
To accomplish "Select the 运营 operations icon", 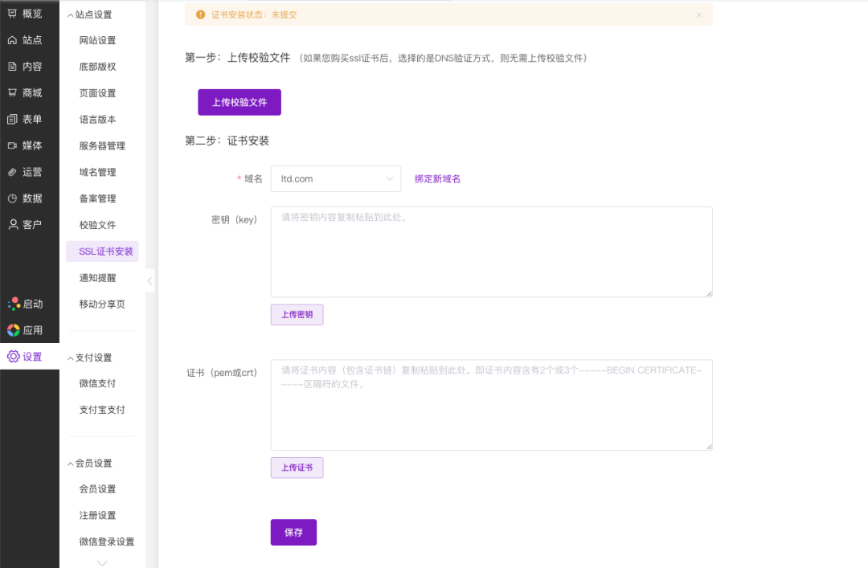I will [12, 172].
